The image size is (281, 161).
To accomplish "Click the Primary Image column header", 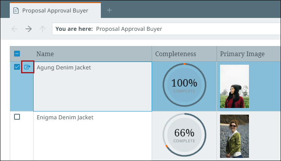I will (x=242, y=54).
